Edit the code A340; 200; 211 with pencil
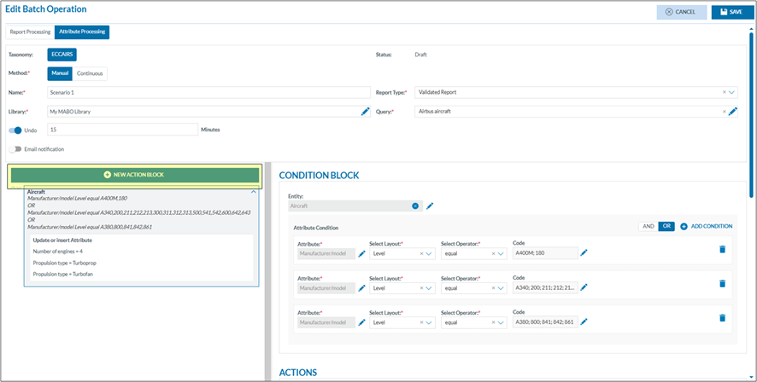Viewport: 757px width, 382px height. [x=584, y=286]
